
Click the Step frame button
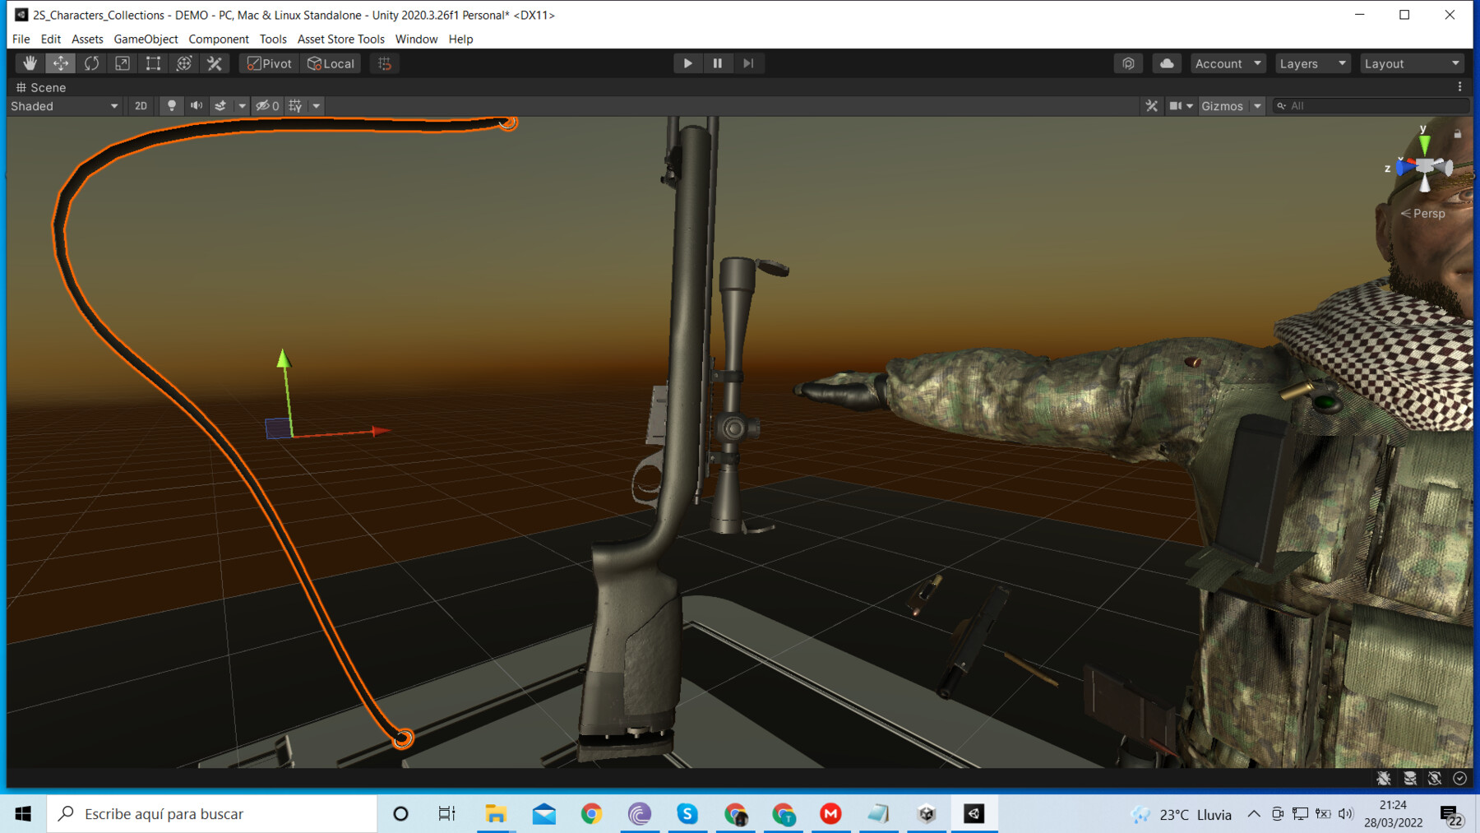point(748,63)
